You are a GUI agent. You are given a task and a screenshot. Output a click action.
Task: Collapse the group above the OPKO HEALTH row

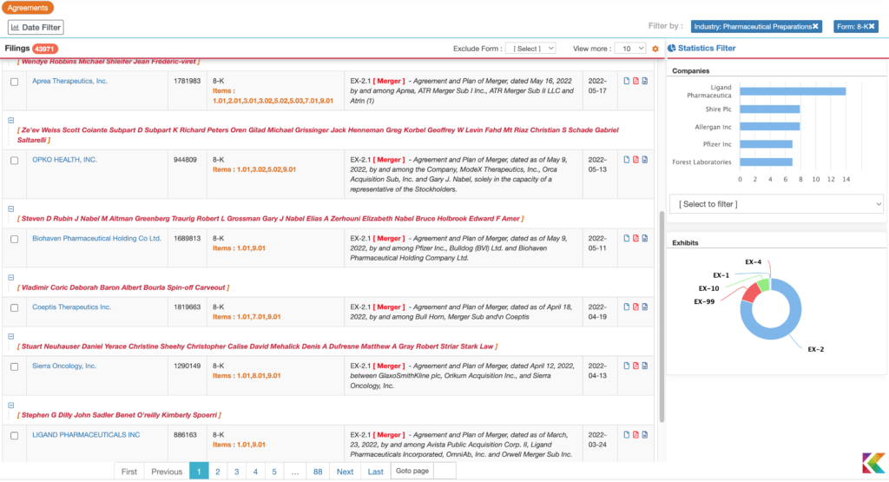coord(10,121)
